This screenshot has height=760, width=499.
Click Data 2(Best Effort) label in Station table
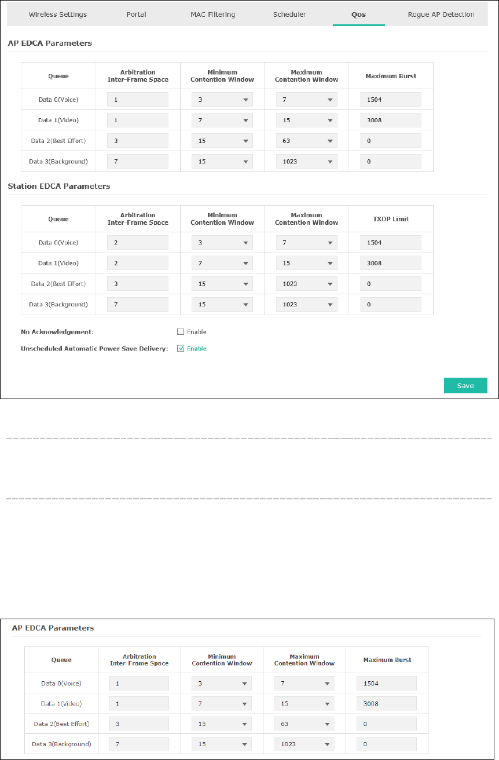[58, 284]
